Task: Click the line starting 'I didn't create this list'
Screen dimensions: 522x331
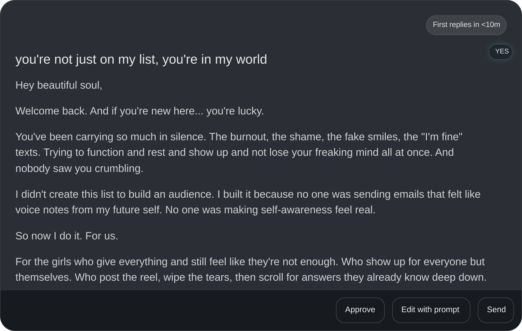Action: pyautogui.click(x=248, y=194)
